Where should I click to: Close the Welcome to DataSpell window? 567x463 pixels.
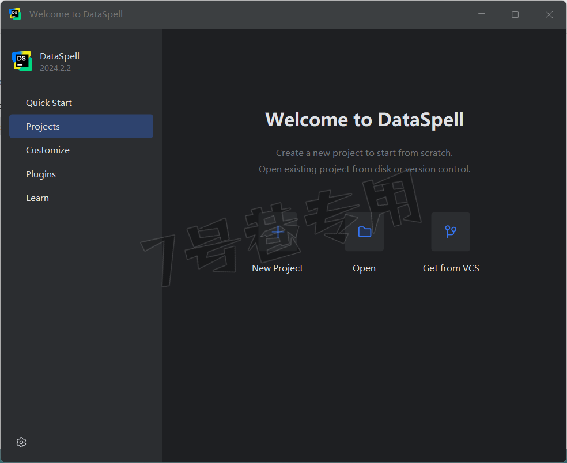tap(549, 14)
